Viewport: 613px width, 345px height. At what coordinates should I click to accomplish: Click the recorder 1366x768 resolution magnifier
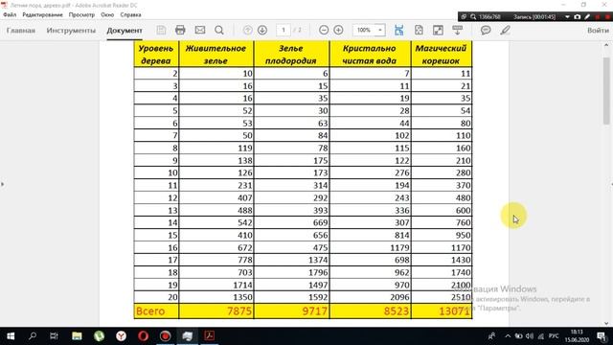473,17
